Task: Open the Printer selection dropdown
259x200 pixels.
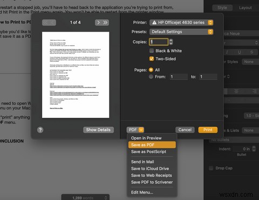Action: [181, 23]
